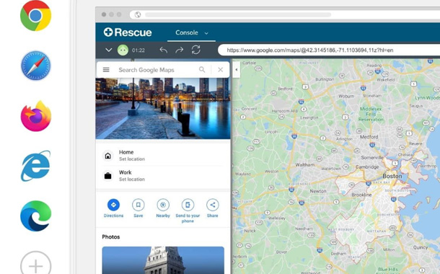Click the Send to your phone icon
Screen dimensions: 440x274
[188, 205]
